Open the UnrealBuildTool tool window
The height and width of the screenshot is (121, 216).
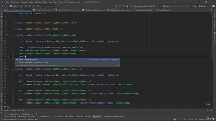pyautogui.click(x=44, y=117)
